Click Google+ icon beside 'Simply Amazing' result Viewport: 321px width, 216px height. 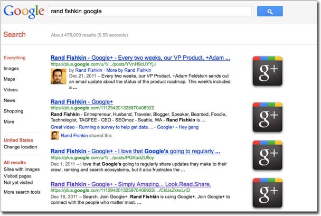(268, 193)
